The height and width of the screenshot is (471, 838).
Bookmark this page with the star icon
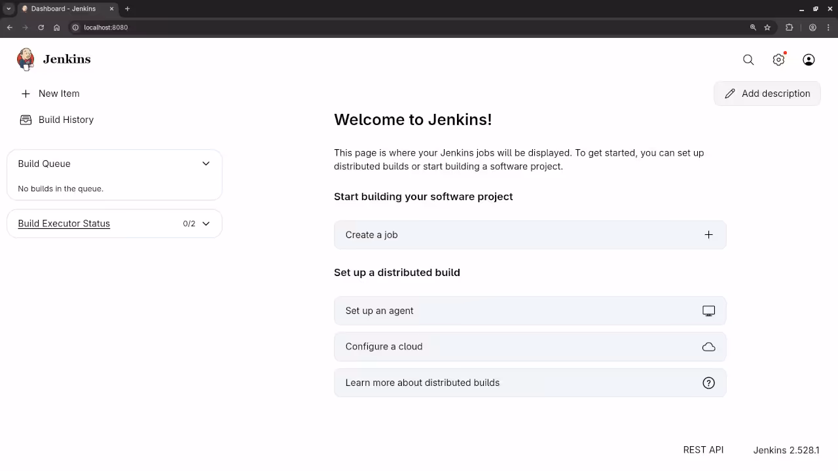coord(767,27)
